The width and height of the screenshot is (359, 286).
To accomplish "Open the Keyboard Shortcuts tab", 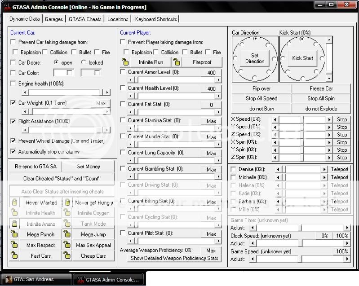I will (156, 19).
